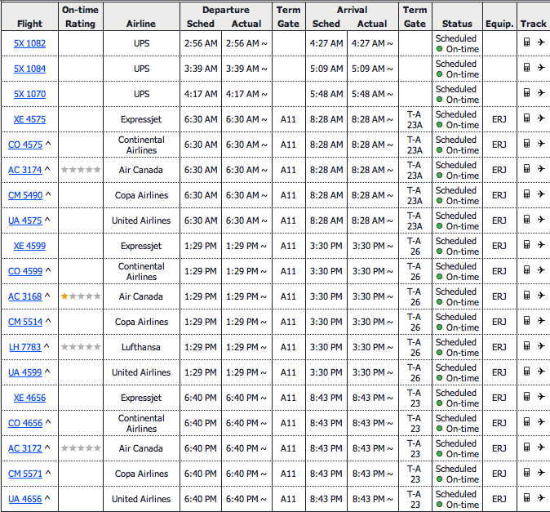The height and width of the screenshot is (512, 550).
Task: Click airplane track icon for CO 4599
Action: [541, 269]
